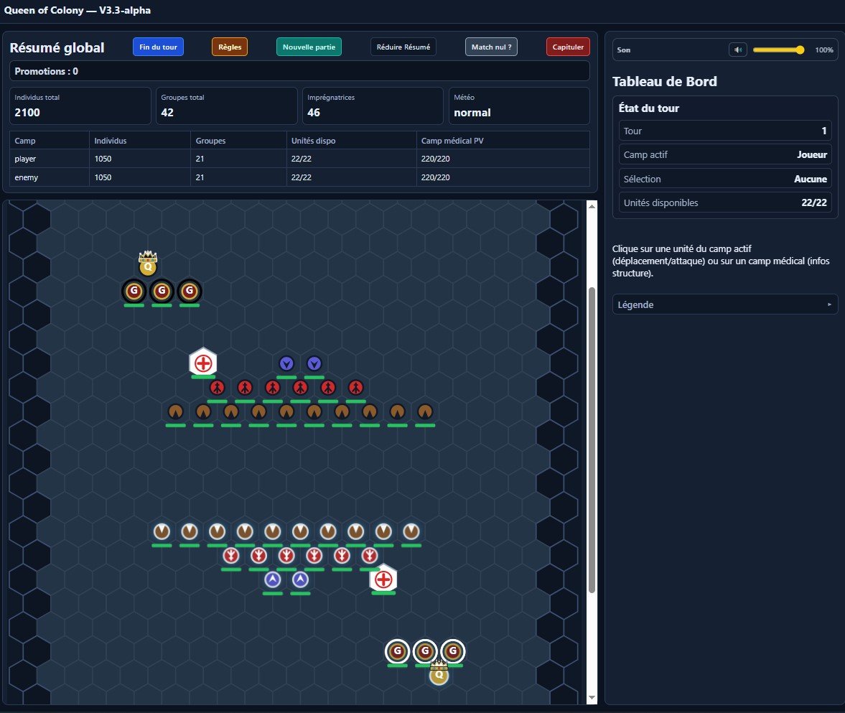Collapse the summary with Réduire Résumé
Viewport: 845px width, 713px height.
403,47
